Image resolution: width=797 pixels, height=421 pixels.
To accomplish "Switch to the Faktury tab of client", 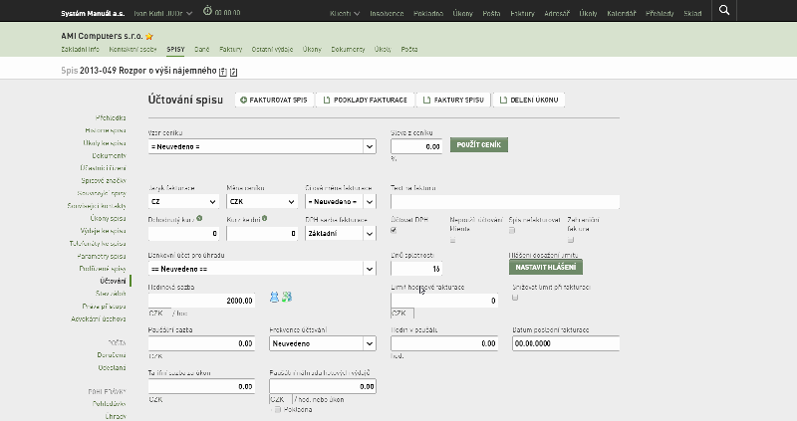I will (231, 49).
